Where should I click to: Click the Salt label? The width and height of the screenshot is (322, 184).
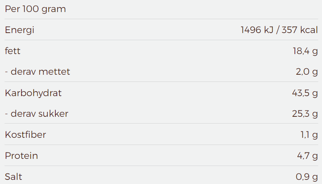click(13, 177)
